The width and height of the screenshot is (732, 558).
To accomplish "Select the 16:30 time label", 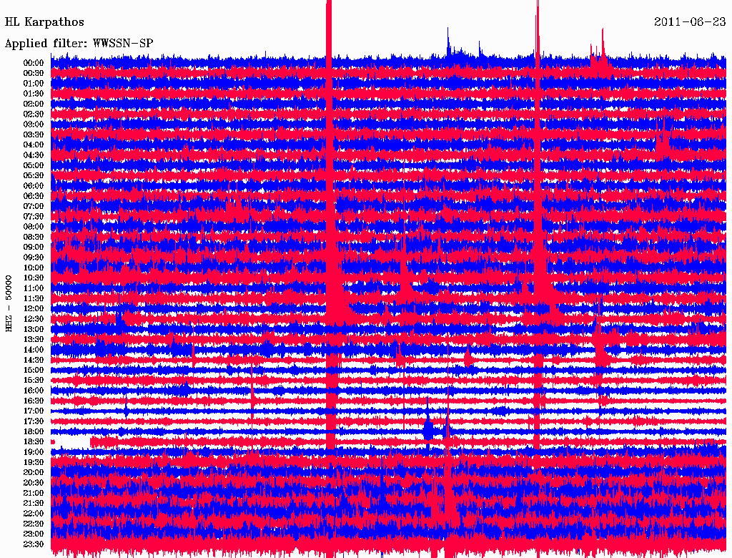I will pyautogui.click(x=34, y=401).
